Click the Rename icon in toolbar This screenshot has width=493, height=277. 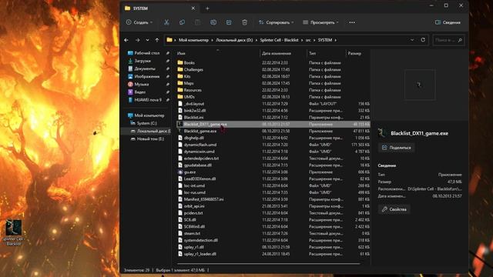click(x=213, y=22)
